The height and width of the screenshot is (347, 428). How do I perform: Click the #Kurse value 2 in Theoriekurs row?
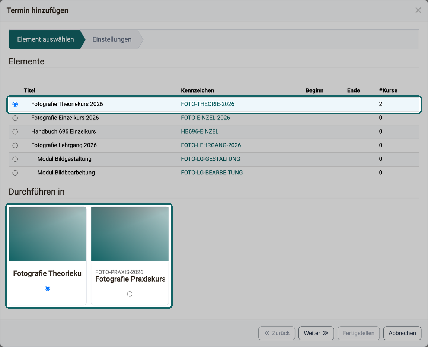380,104
